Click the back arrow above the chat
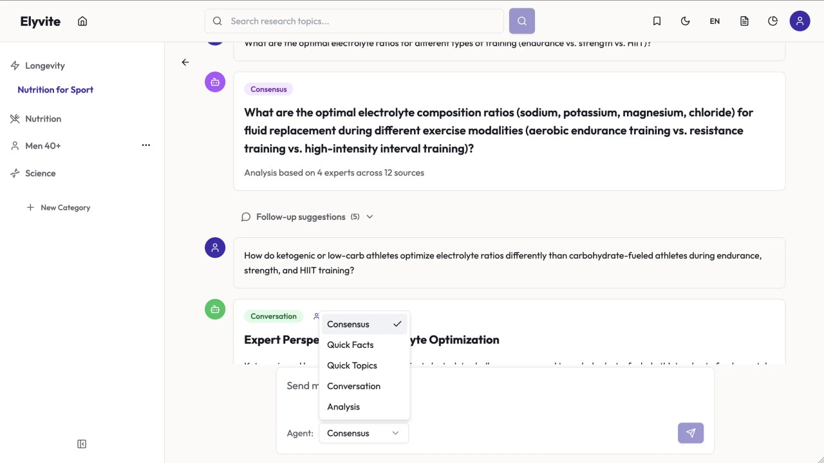The width and height of the screenshot is (824, 463). click(185, 62)
